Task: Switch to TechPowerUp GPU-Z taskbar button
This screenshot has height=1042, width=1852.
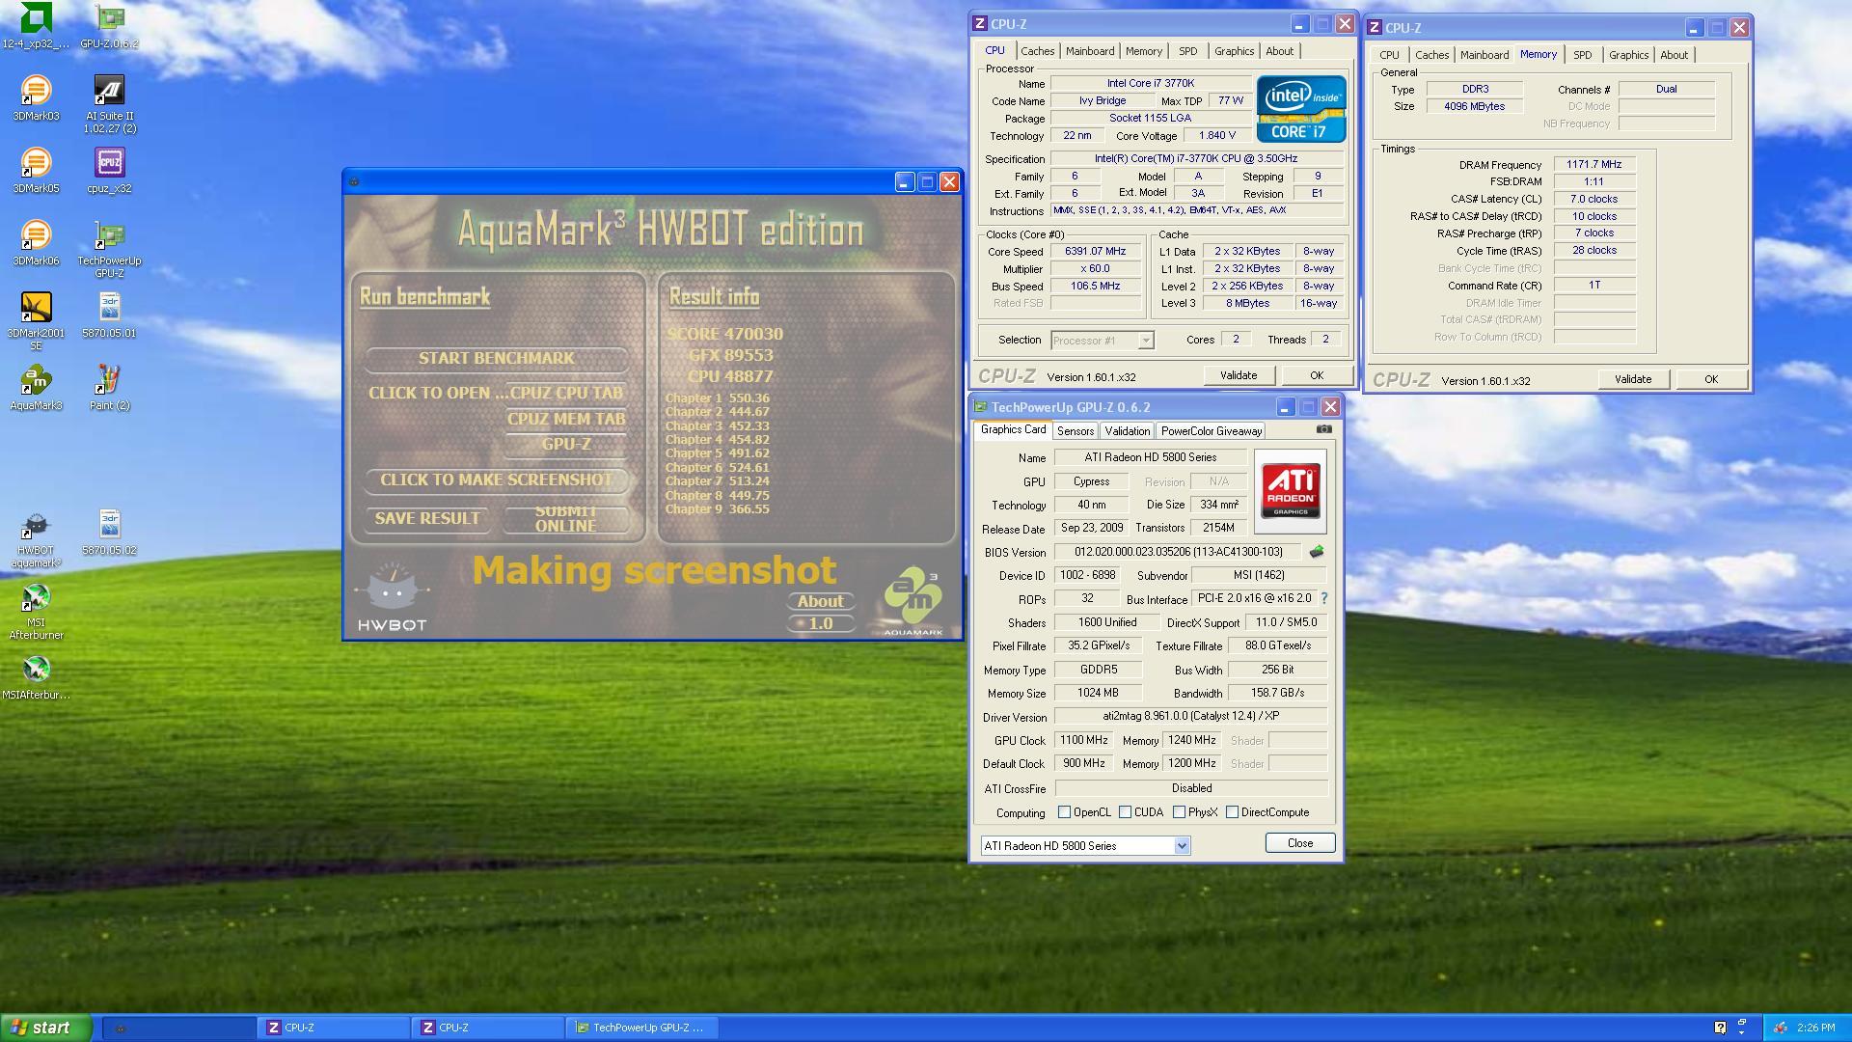Action: [x=643, y=1028]
